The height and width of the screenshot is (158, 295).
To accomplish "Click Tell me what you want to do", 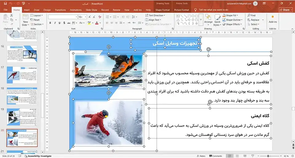I will [x=214, y=10].
